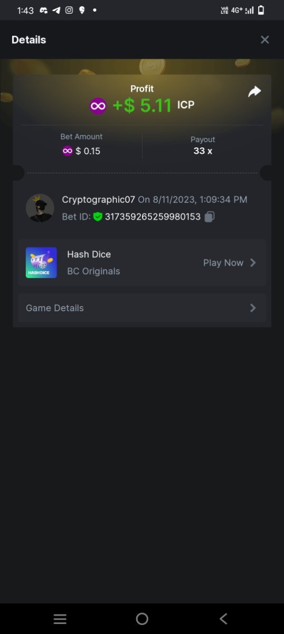Open the Android recent apps menu
284x634 pixels.
[x=60, y=619]
